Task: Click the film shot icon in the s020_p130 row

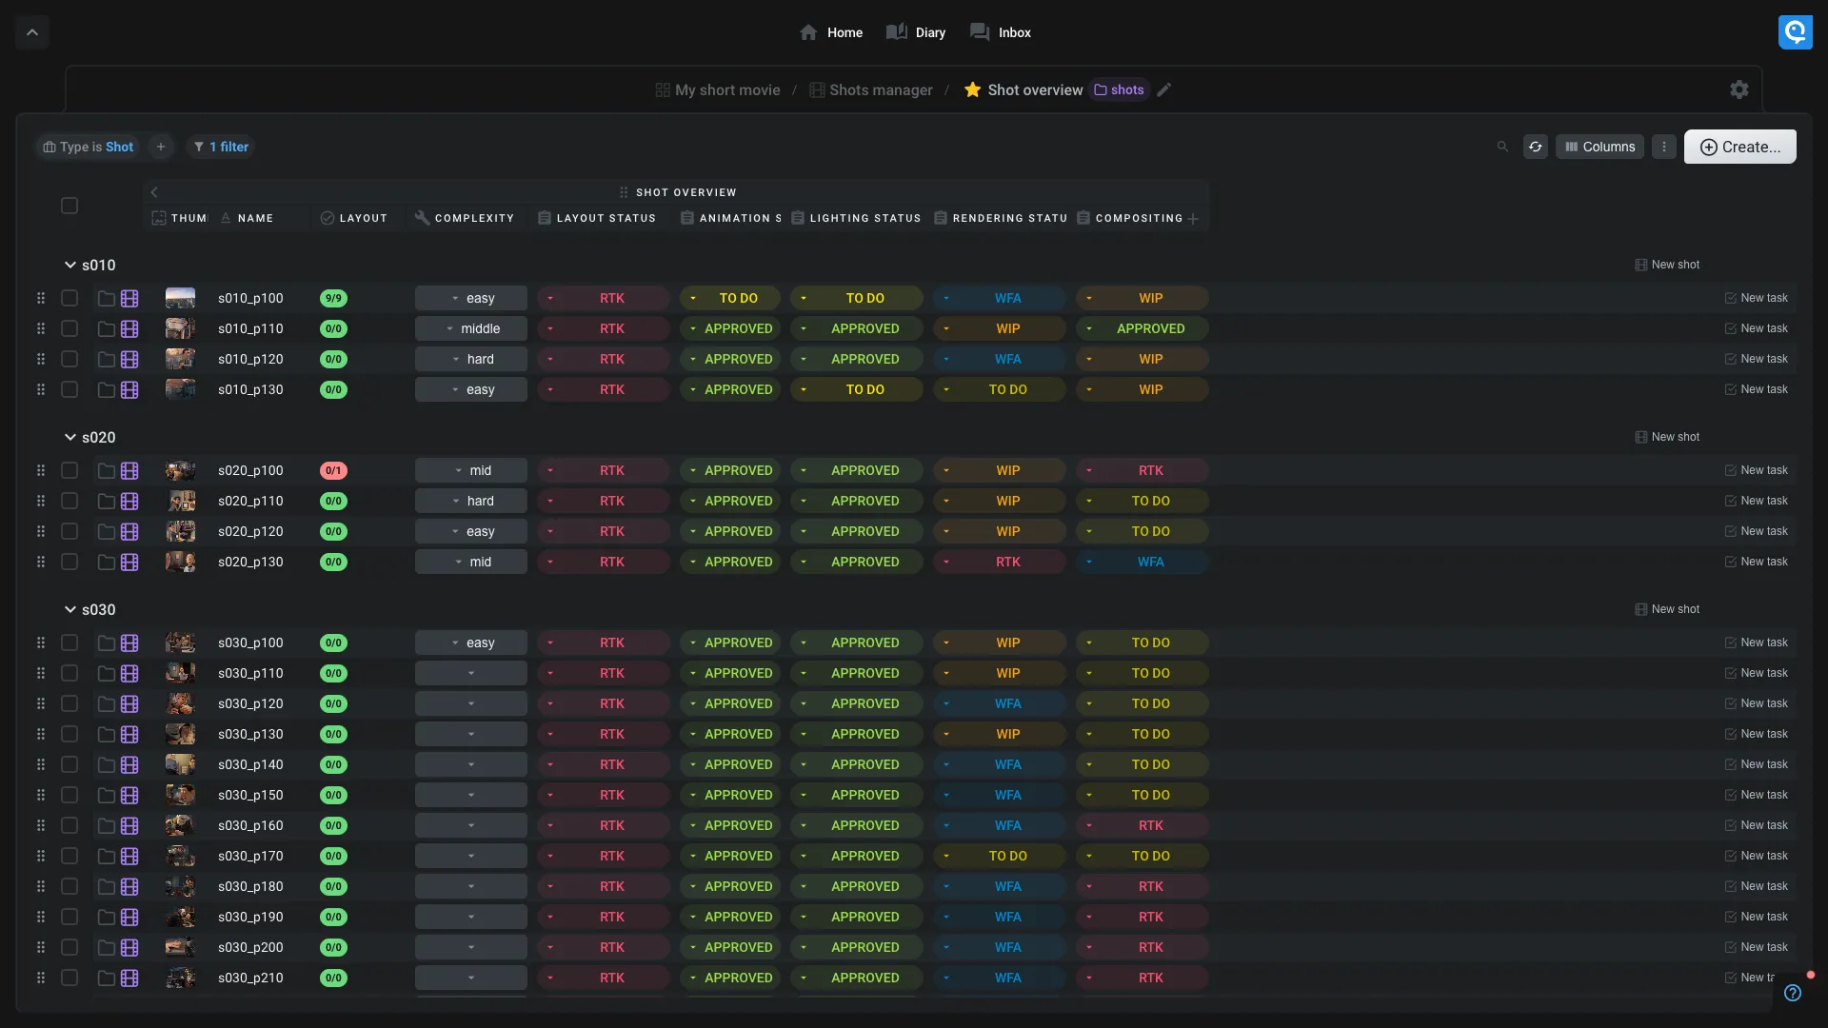Action: coord(129,562)
